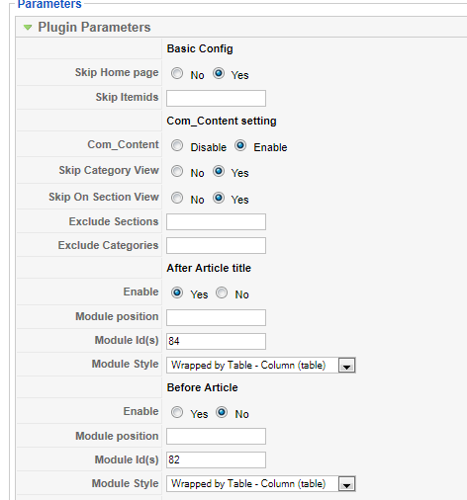
Task: Click the Skip Itemids text field
Action: pyautogui.click(x=216, y=98)
